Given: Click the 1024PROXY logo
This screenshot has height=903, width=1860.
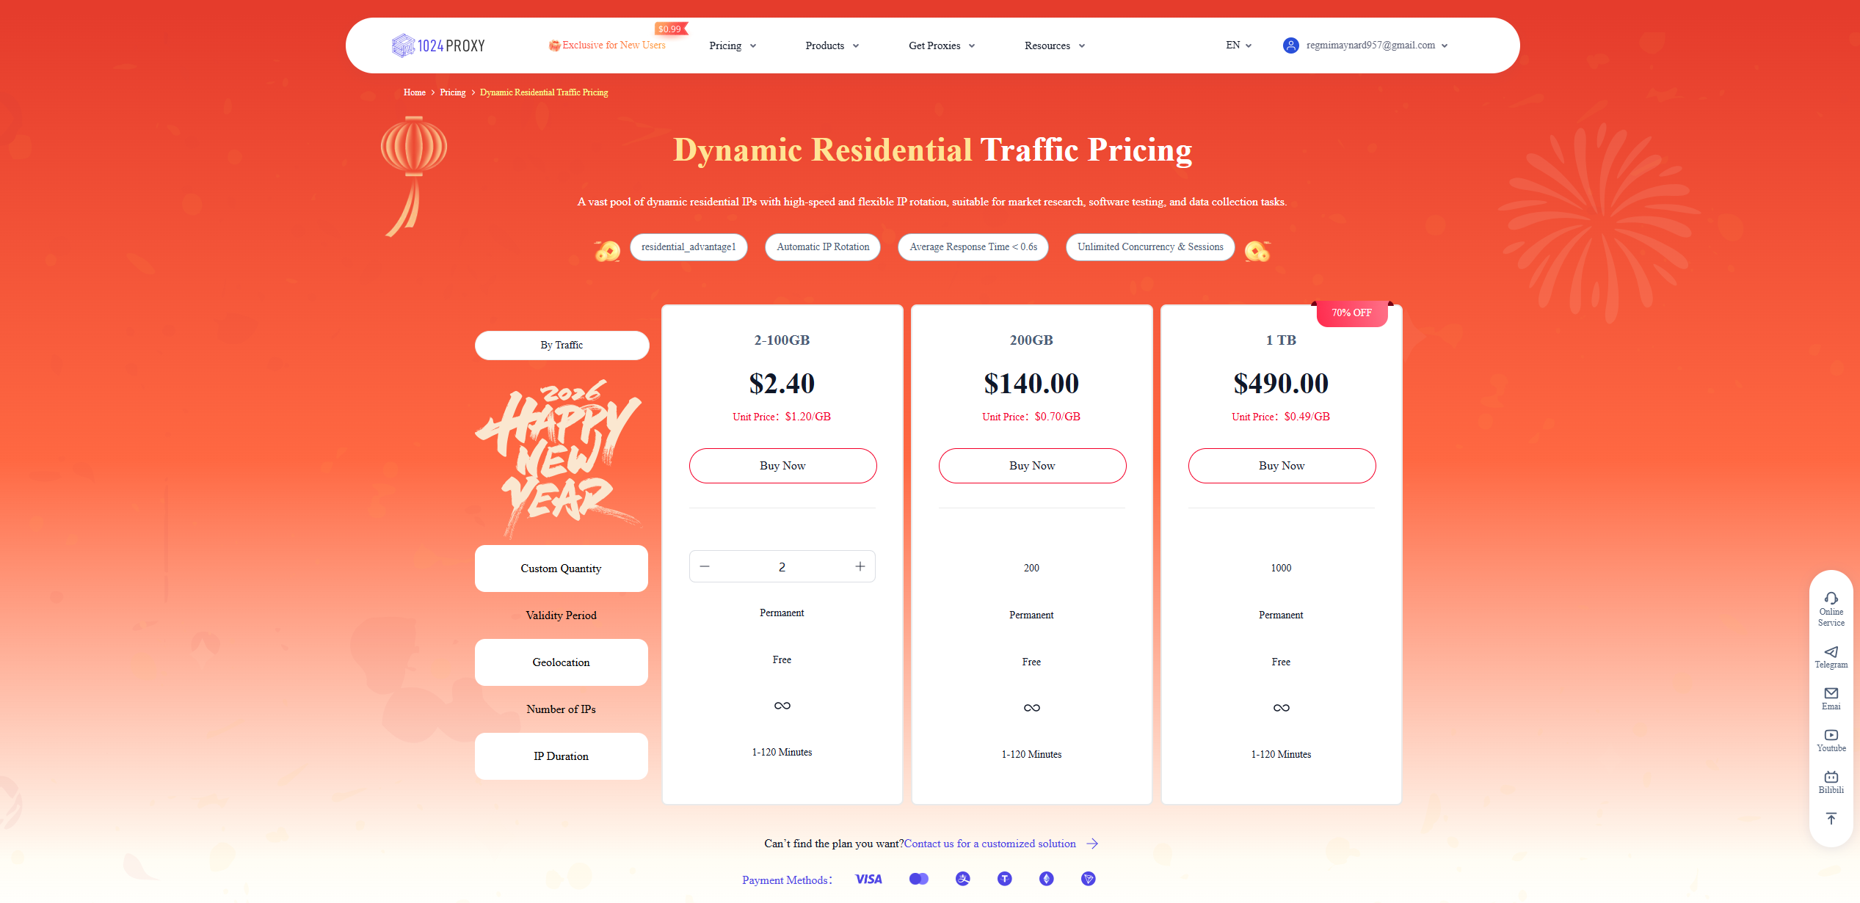Looking at the screenshot, I should [439, 45].
